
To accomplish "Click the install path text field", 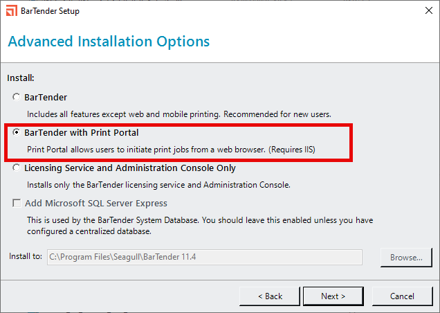I will [205, 257].
